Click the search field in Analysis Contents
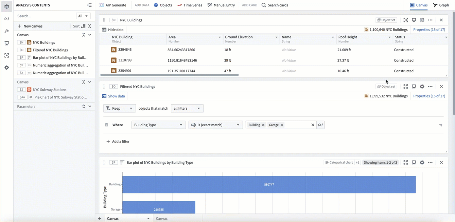Image resolution: width=455 pixels, height=222 pixels. (45, 16)
